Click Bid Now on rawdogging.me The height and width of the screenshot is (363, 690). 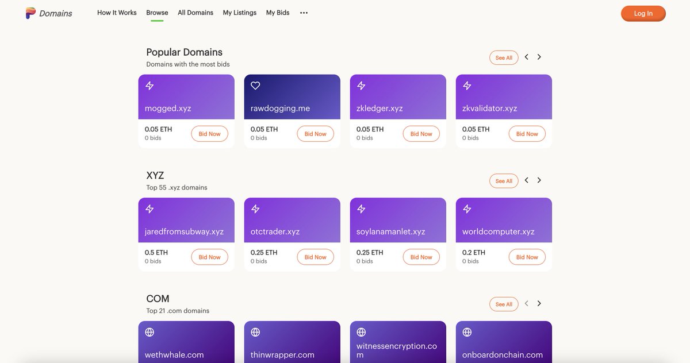coord(315,134)
